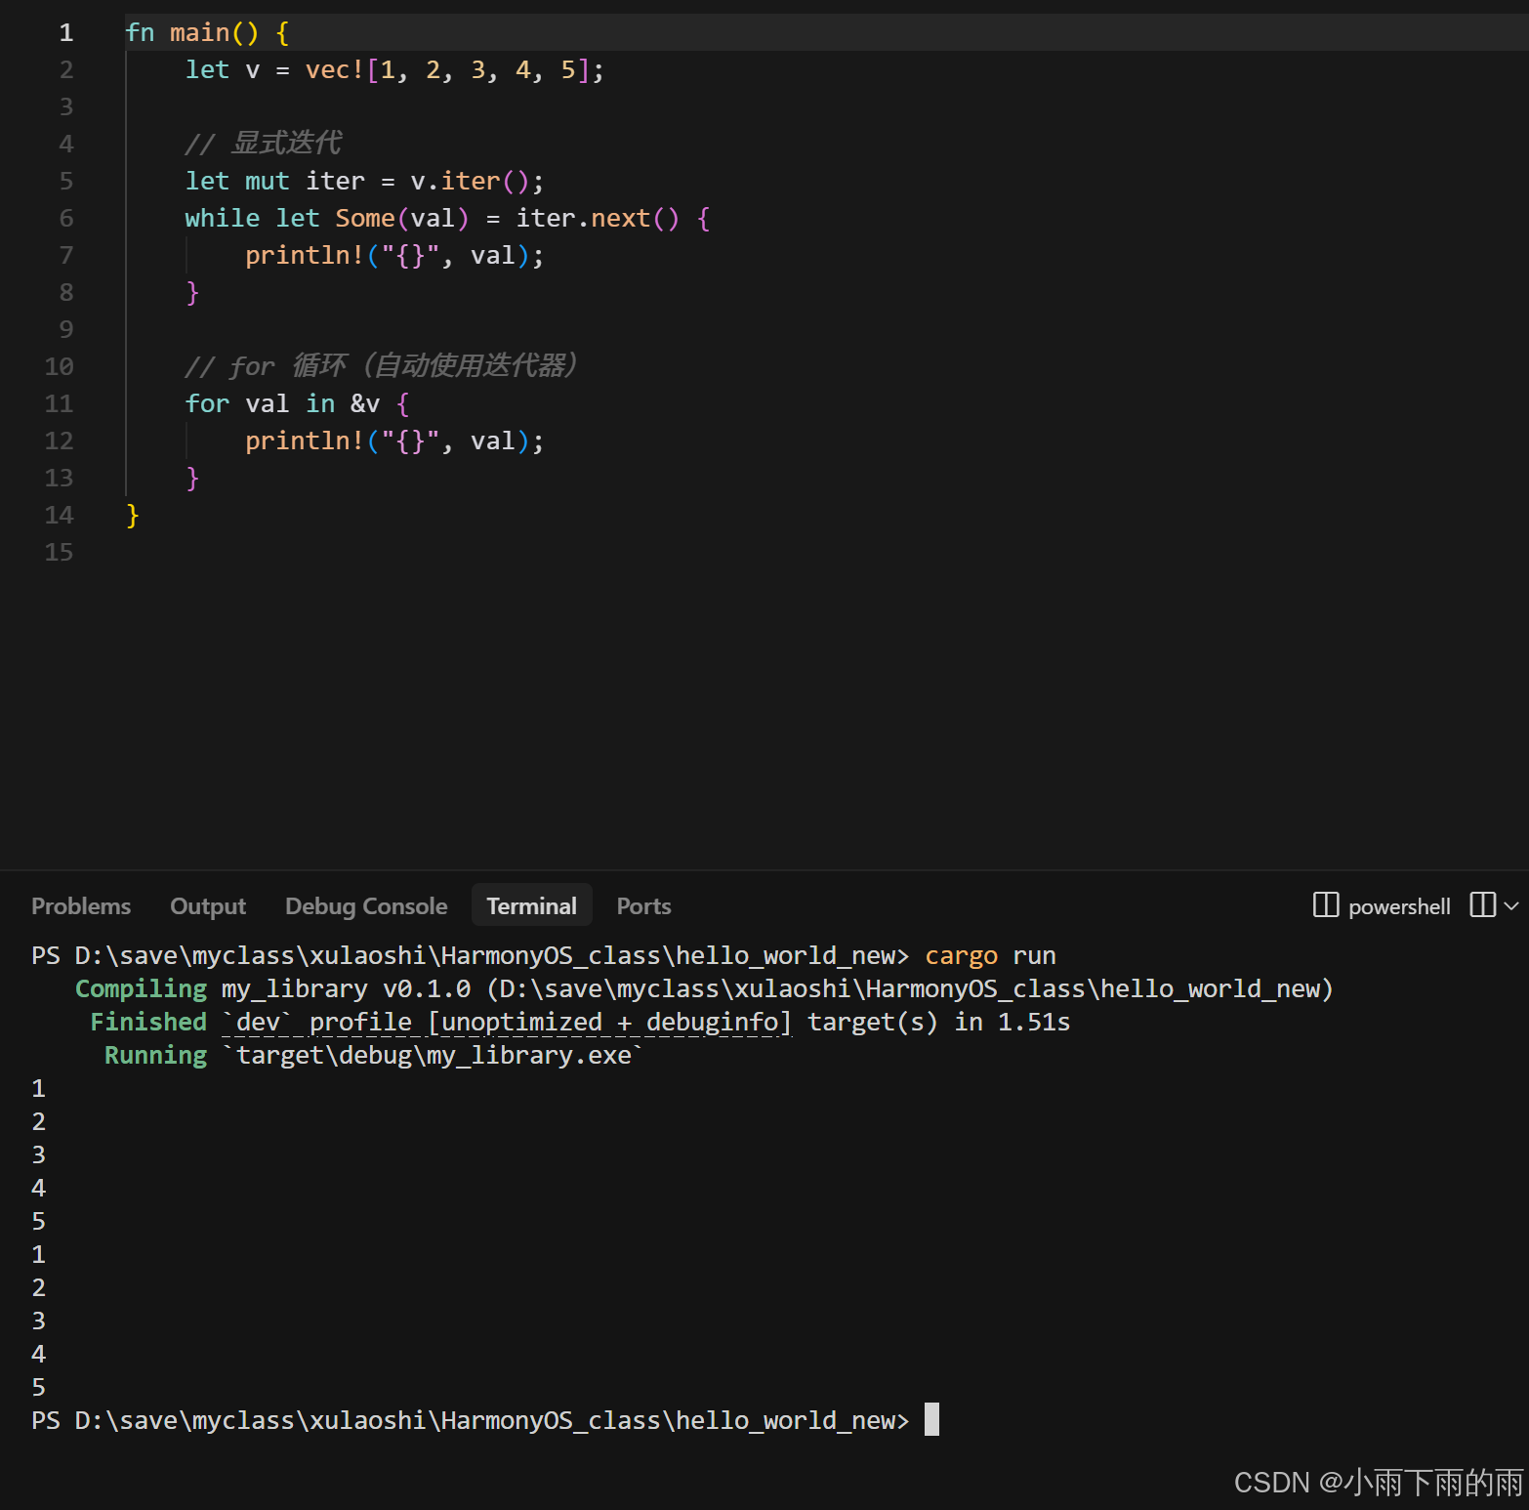Image resolution: width=1529 pixels, height=1510 pixels.
Task: Click line number 11 in gutter
Action: [59, 403]
